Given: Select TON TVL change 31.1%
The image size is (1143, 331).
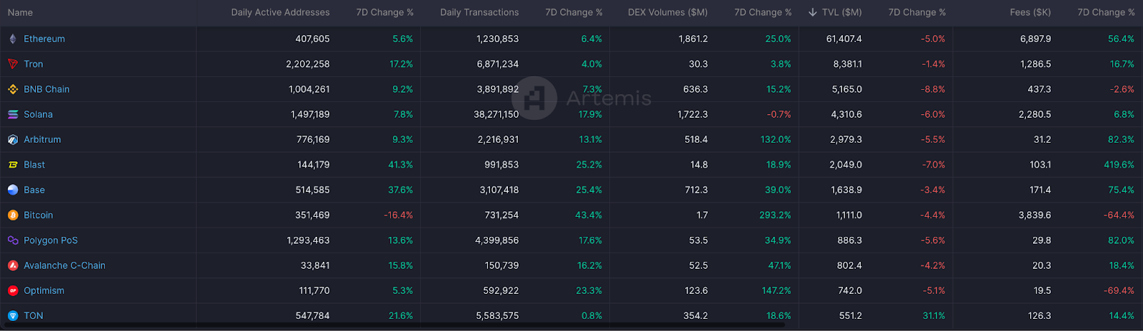Looking at the screenshot, I should coord(934,316).
